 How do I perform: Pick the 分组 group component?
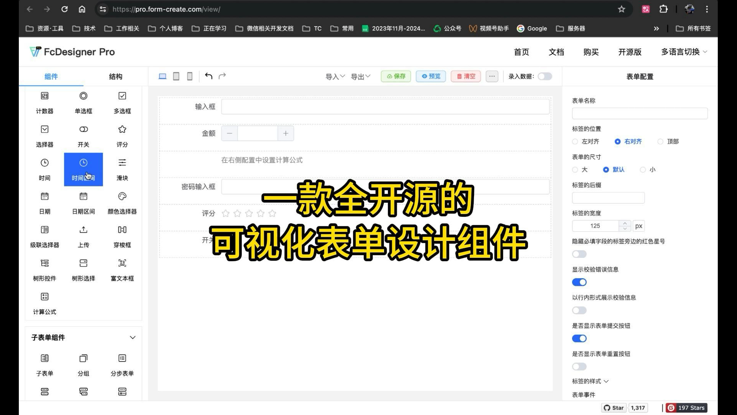83,365
